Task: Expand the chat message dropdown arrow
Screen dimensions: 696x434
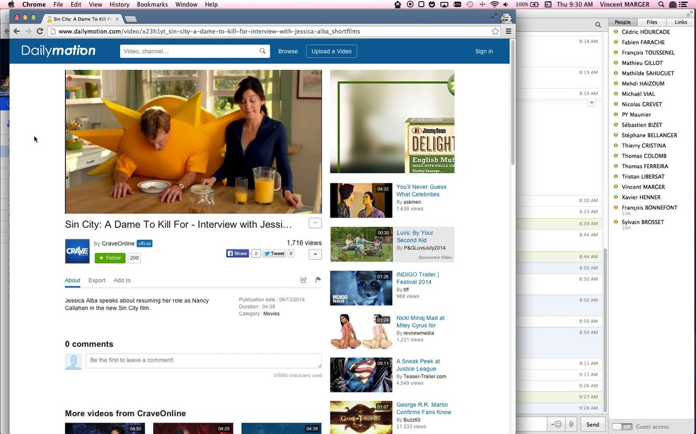Action: click(592, 103)
